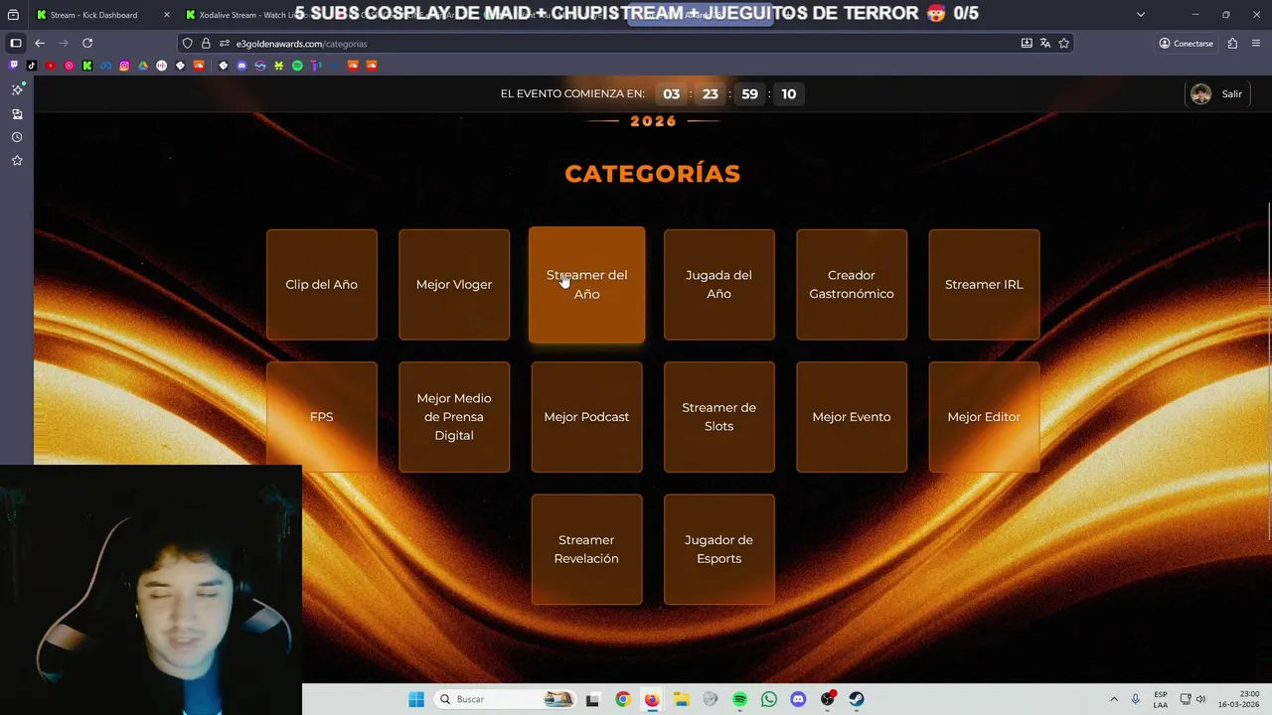Select the Streamer del Año category
The width and height of the screenshot is (1272, 715).
(x=586, y=285)
